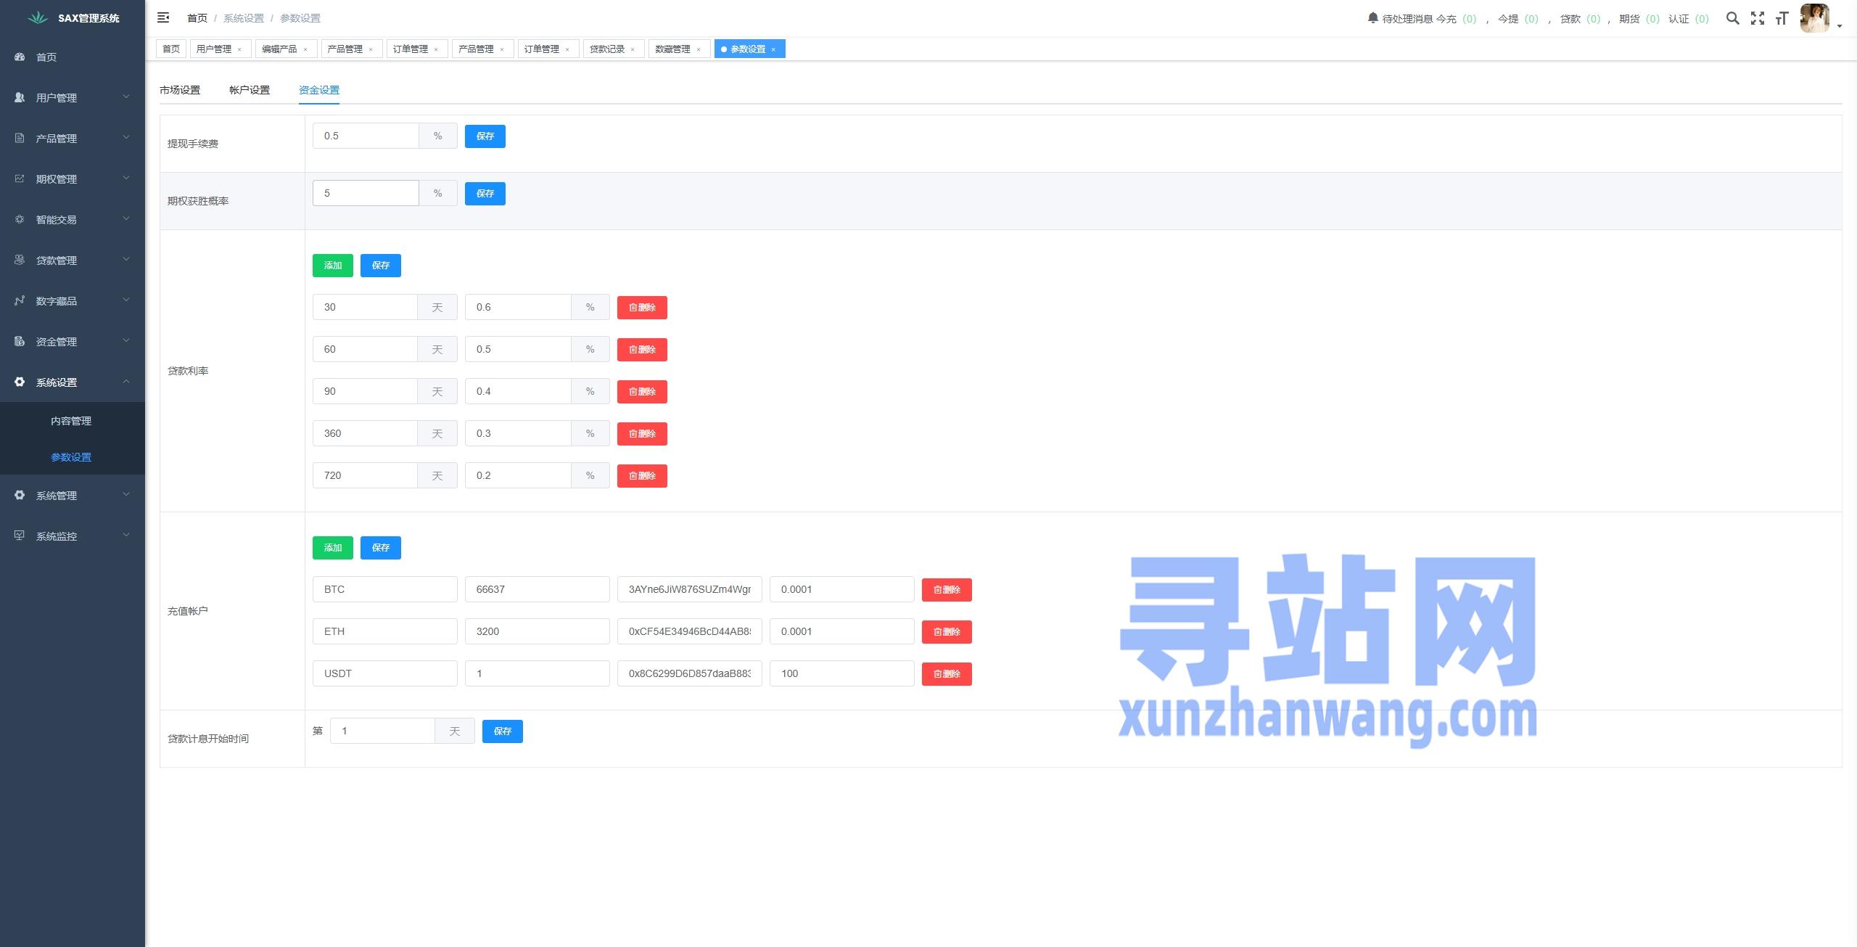1857x947 pixels.
Task: Open avatar dropdown arrow
Action: tap(1840, 26)
